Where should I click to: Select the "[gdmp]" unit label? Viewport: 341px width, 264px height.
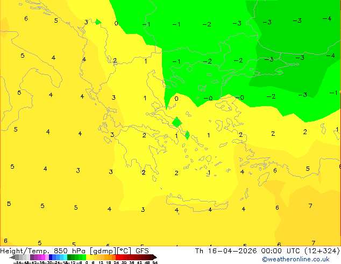point(103,251)
